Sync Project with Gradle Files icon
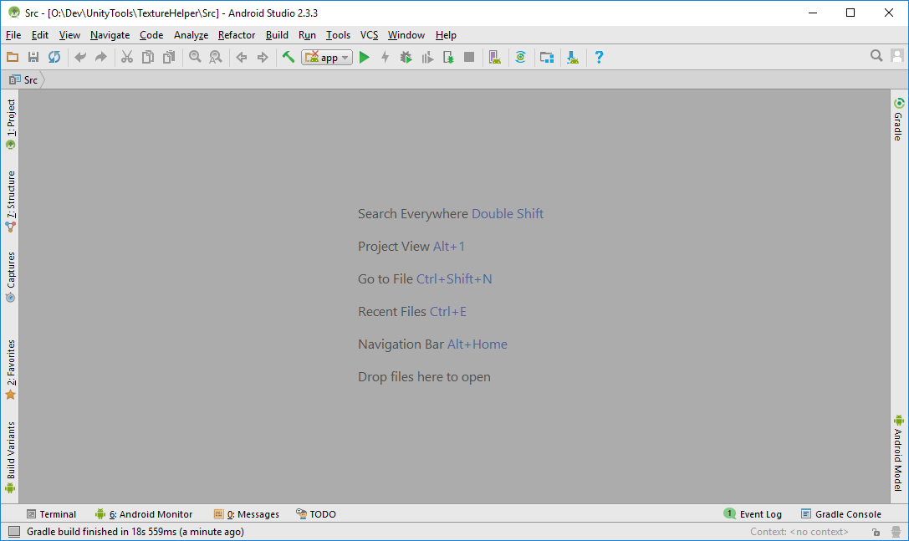Viewport: 909px width, 541px height. (x=521, y=57)
